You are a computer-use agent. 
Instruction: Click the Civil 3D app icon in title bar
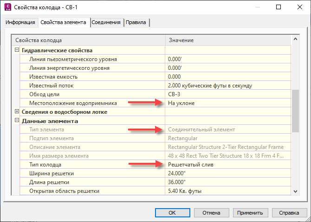(7, 7)
